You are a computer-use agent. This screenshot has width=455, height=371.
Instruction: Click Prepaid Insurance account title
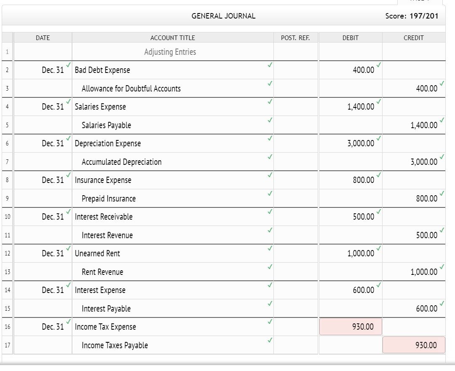click(109, 199)
